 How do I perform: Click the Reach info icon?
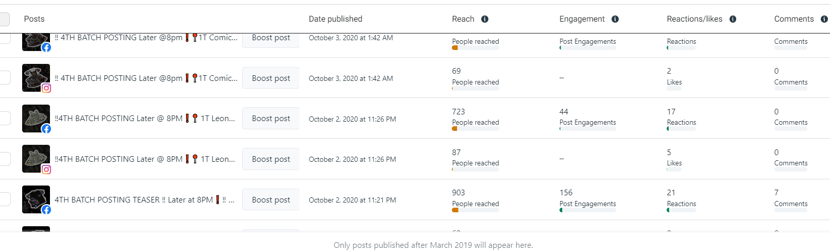click(x=485, y=19)
